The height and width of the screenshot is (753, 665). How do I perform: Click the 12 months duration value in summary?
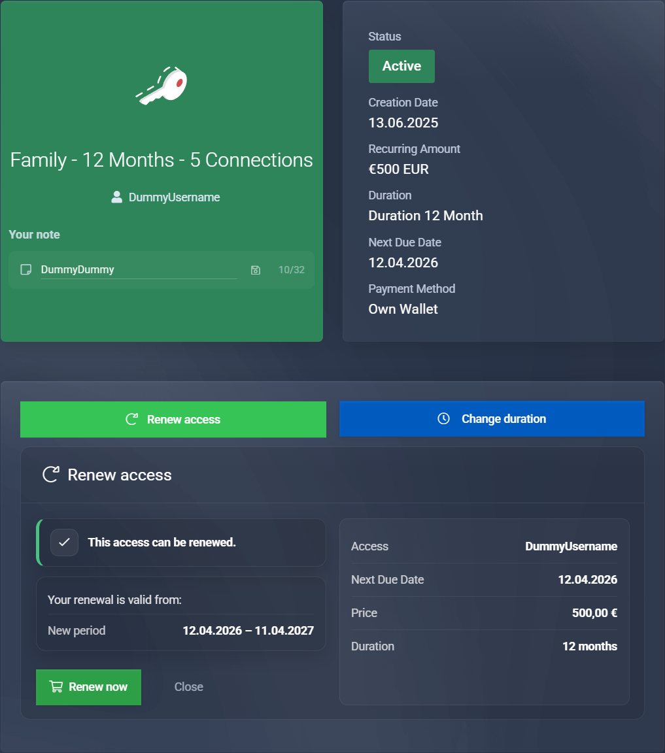pos(590,646)
